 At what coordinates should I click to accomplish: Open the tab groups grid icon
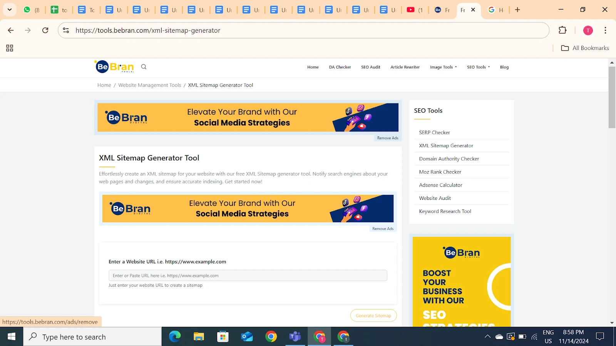point(10,48)
